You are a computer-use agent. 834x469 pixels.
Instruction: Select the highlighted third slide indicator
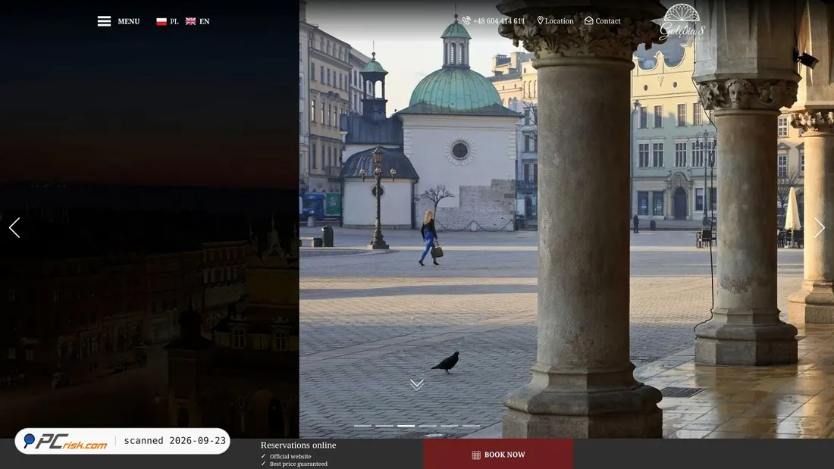pyautogui.click(x=406, y=426)
